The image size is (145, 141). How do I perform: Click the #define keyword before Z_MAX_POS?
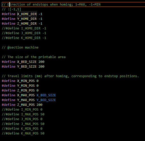[9, 105]
